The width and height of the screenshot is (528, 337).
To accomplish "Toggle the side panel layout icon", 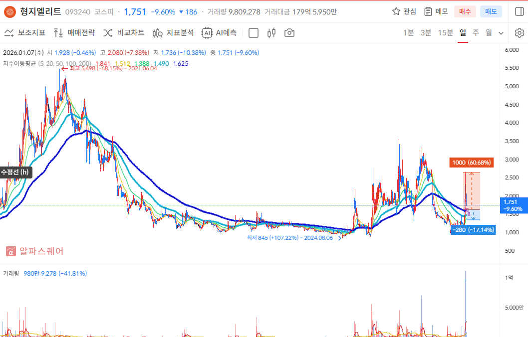I will (x=519, y=11).
